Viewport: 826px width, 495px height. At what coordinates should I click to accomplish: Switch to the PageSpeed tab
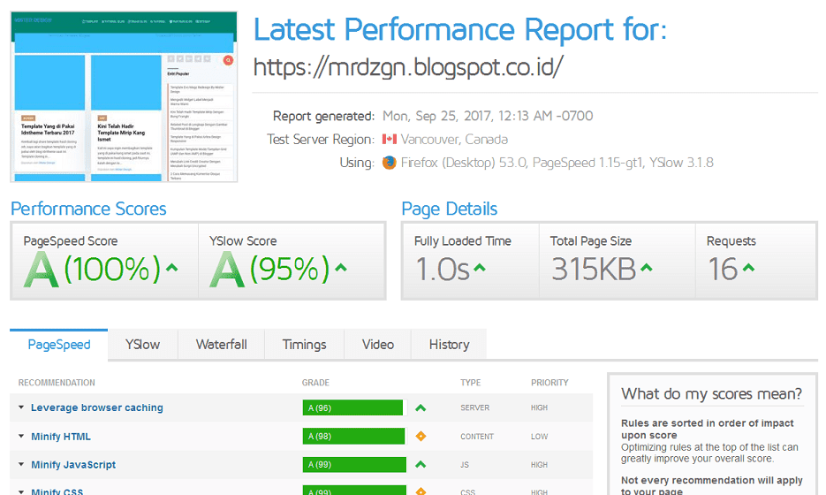pos(59,345)
